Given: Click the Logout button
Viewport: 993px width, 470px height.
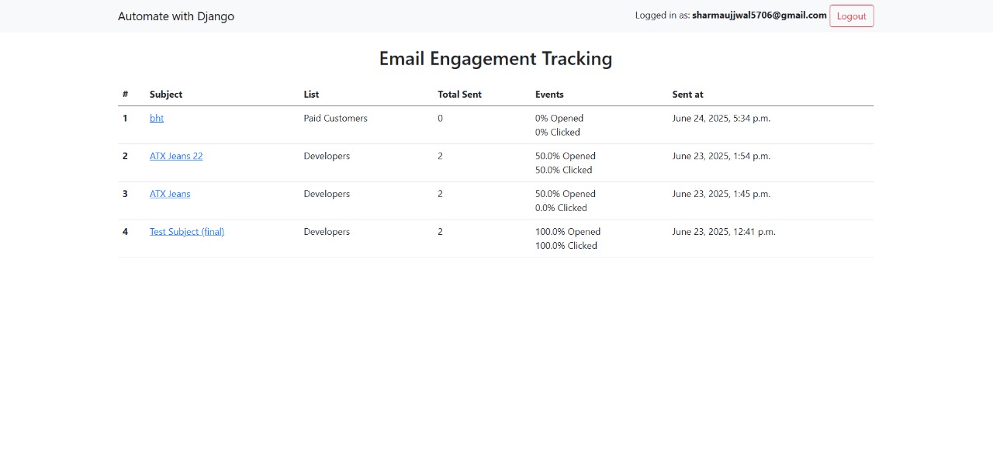Looking at the screenshot, I should 851,16.
